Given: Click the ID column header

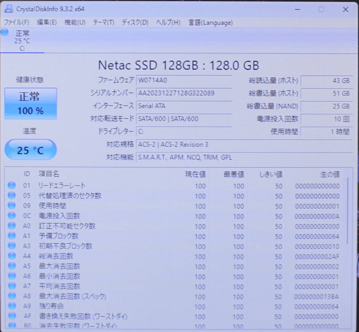Looking at the screenshot, I should (x=27, y=174).
